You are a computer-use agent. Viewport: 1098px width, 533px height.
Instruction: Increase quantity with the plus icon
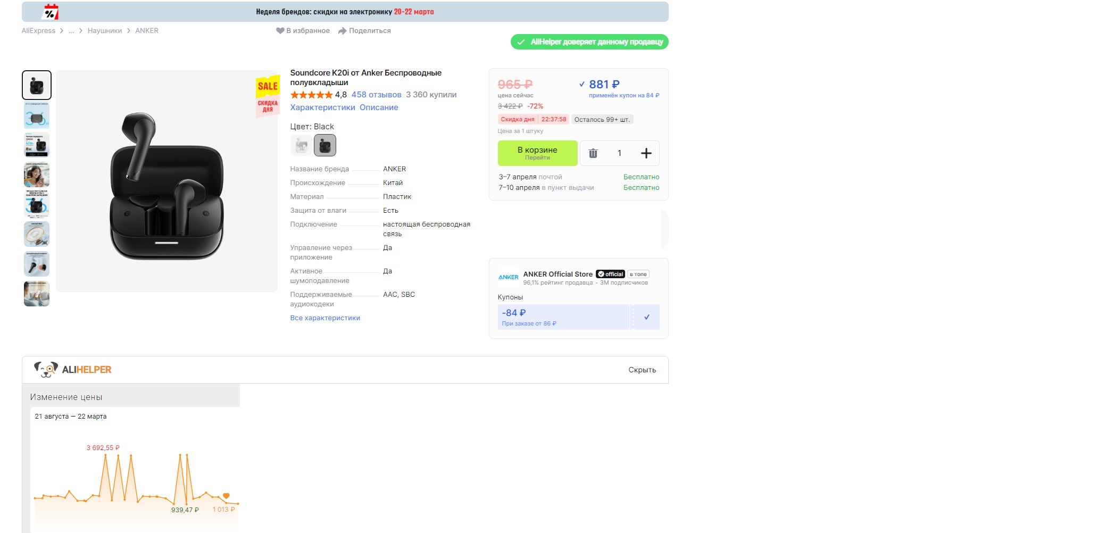pos(646,153)
